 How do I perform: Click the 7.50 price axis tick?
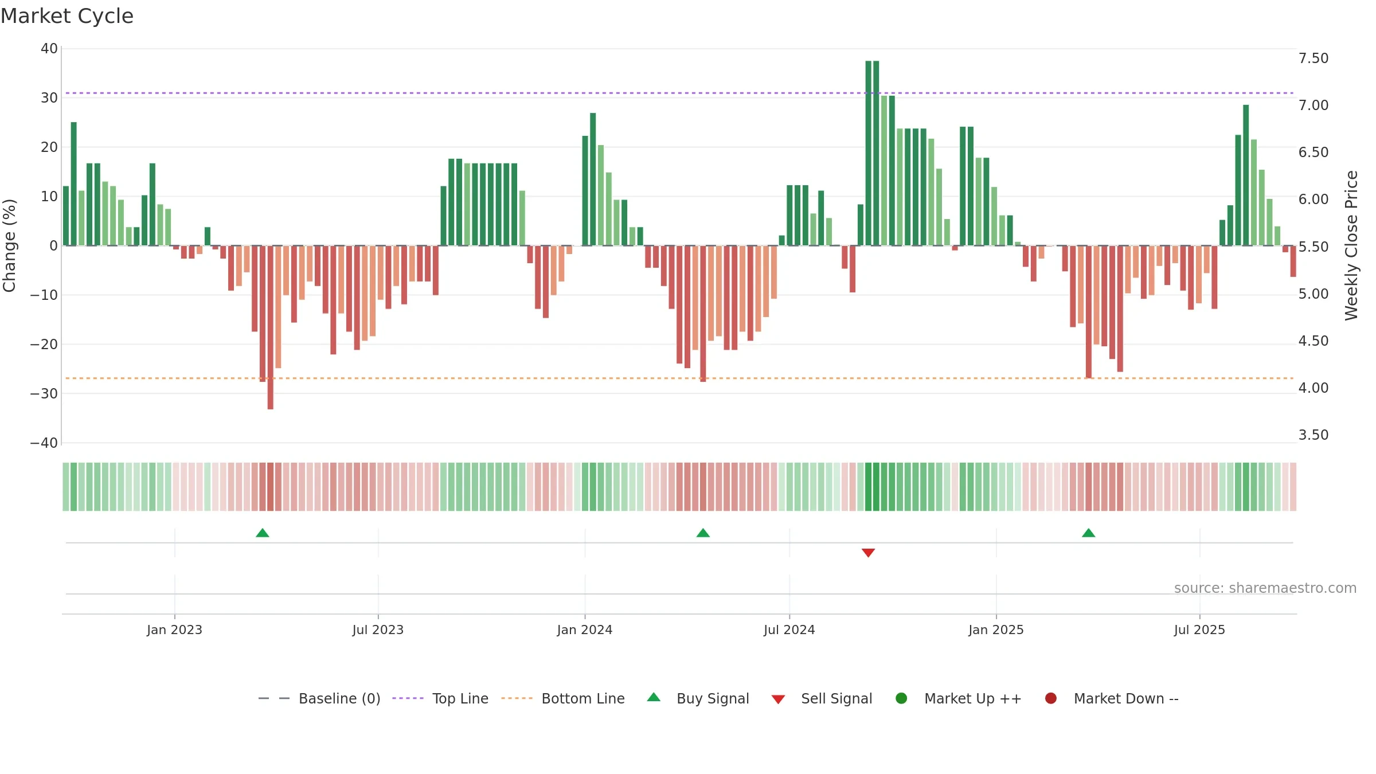pyautogui.click(x=1314, y=58)
